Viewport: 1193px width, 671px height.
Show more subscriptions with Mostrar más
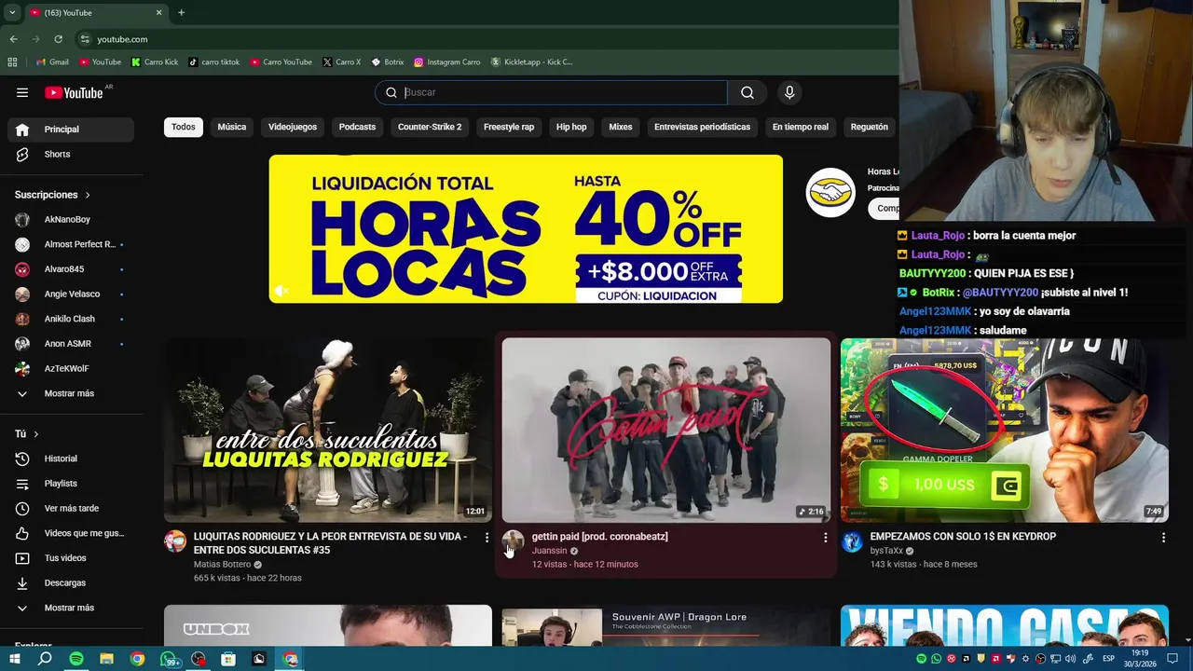pos(71,393)
